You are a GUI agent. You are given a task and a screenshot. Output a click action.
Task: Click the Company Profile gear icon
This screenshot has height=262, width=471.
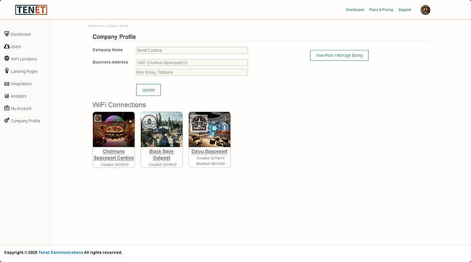tap(7, 120)
